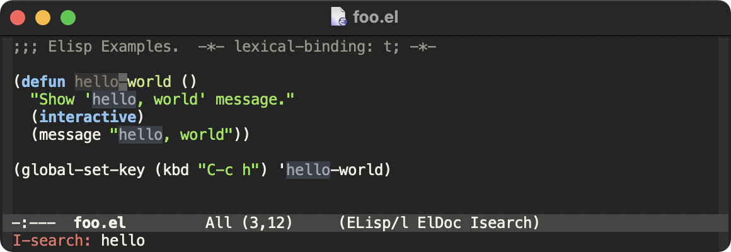This screenshot has width=731, height=252.
Task: Click the I-search minibuffer input text
Action: coord(123,240)
